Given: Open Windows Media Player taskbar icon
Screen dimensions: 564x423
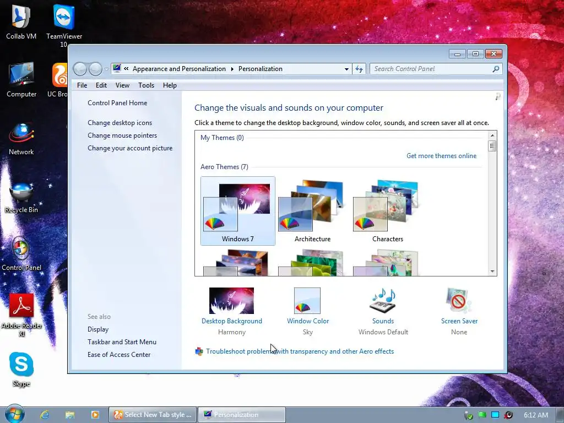Looking at the screenshot, I should pos(95,415).
